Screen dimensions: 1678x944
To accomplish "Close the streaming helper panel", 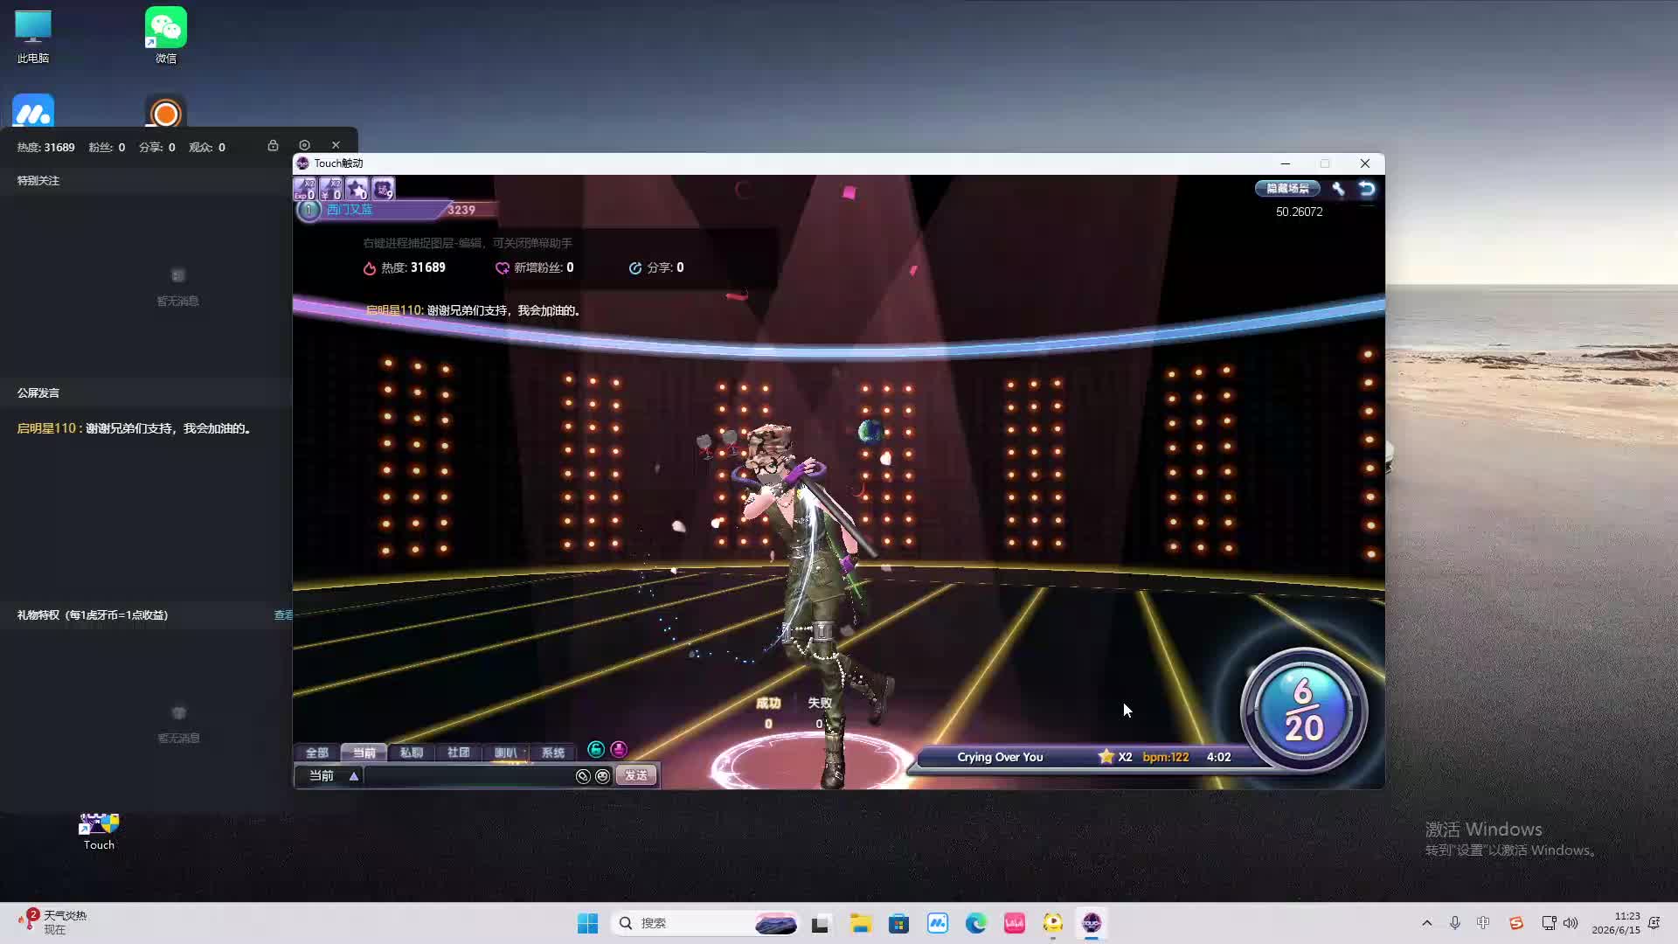I will coord(336,145).
